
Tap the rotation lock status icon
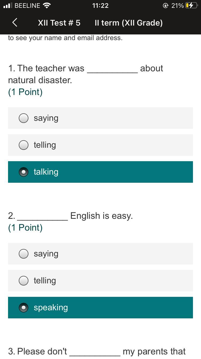point(165,6)
